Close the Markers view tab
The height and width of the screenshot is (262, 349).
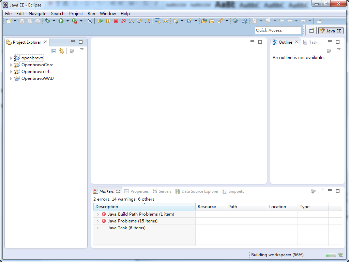pos(118,191)
